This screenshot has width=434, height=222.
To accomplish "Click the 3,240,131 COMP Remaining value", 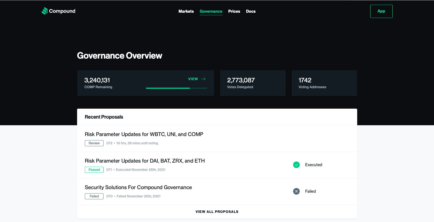I will [97, 80].
